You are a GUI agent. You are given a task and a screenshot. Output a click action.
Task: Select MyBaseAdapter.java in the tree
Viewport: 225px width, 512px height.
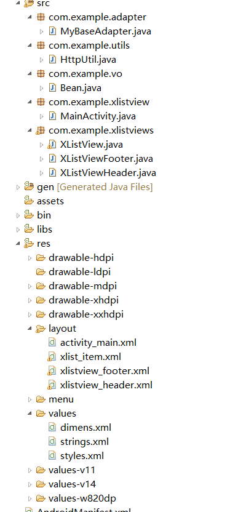[106, 31]
